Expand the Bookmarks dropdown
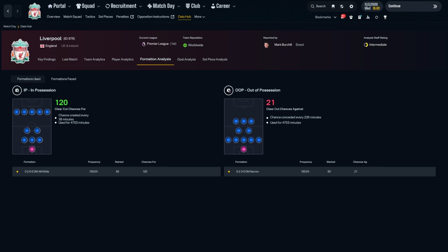 325,17
